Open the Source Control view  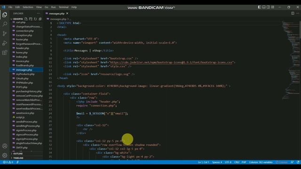pyautogui.click(x=5, y=33)
